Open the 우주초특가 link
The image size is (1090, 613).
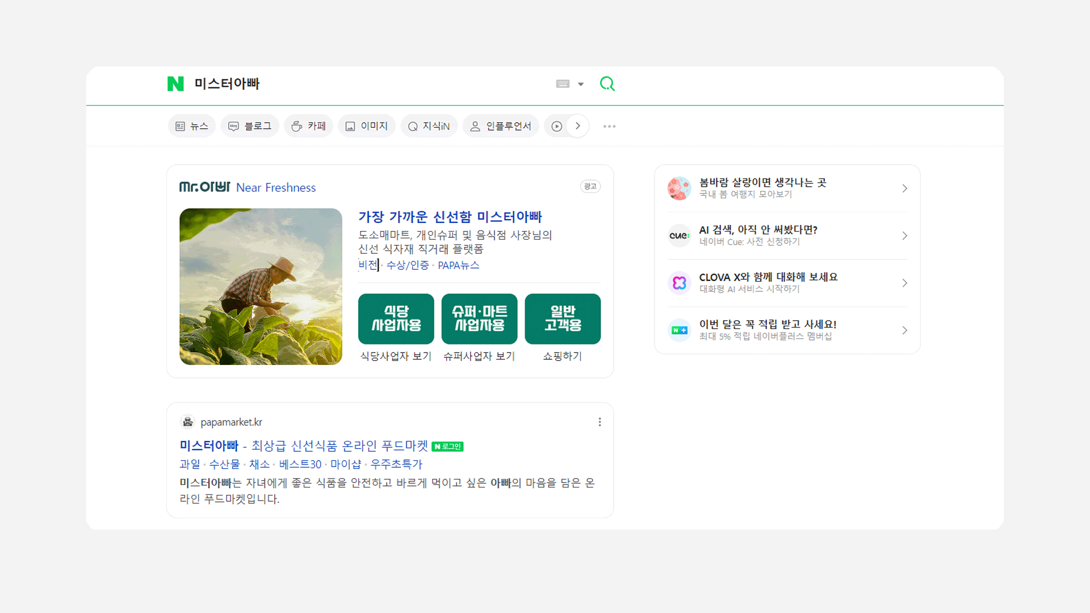tap(396, 464)
